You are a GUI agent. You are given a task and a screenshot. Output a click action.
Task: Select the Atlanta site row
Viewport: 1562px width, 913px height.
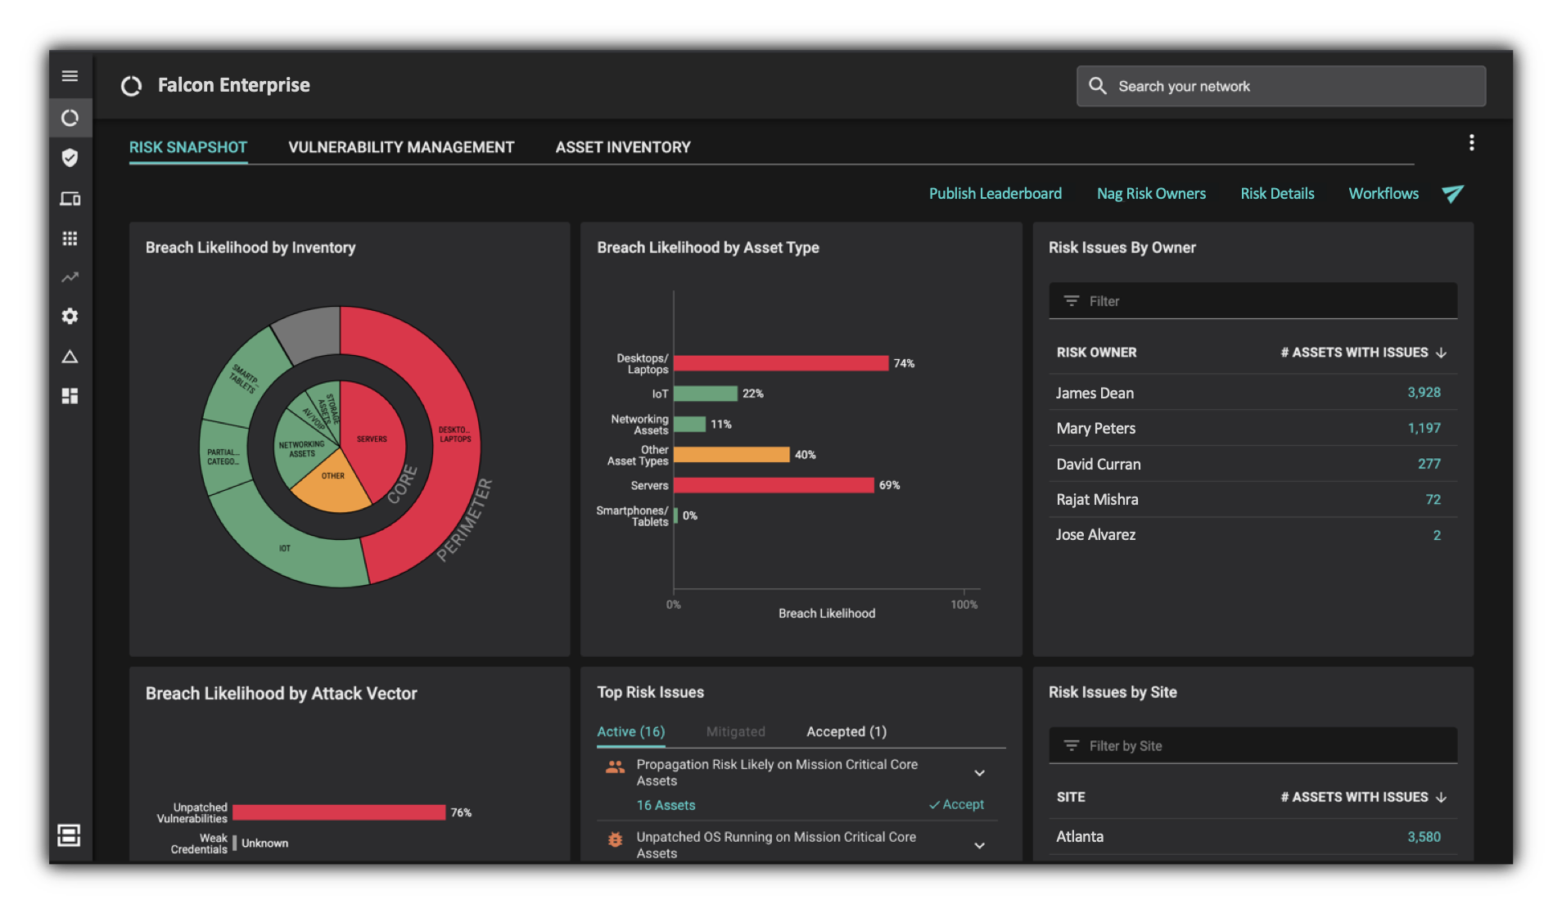[x=1253, y=837]
